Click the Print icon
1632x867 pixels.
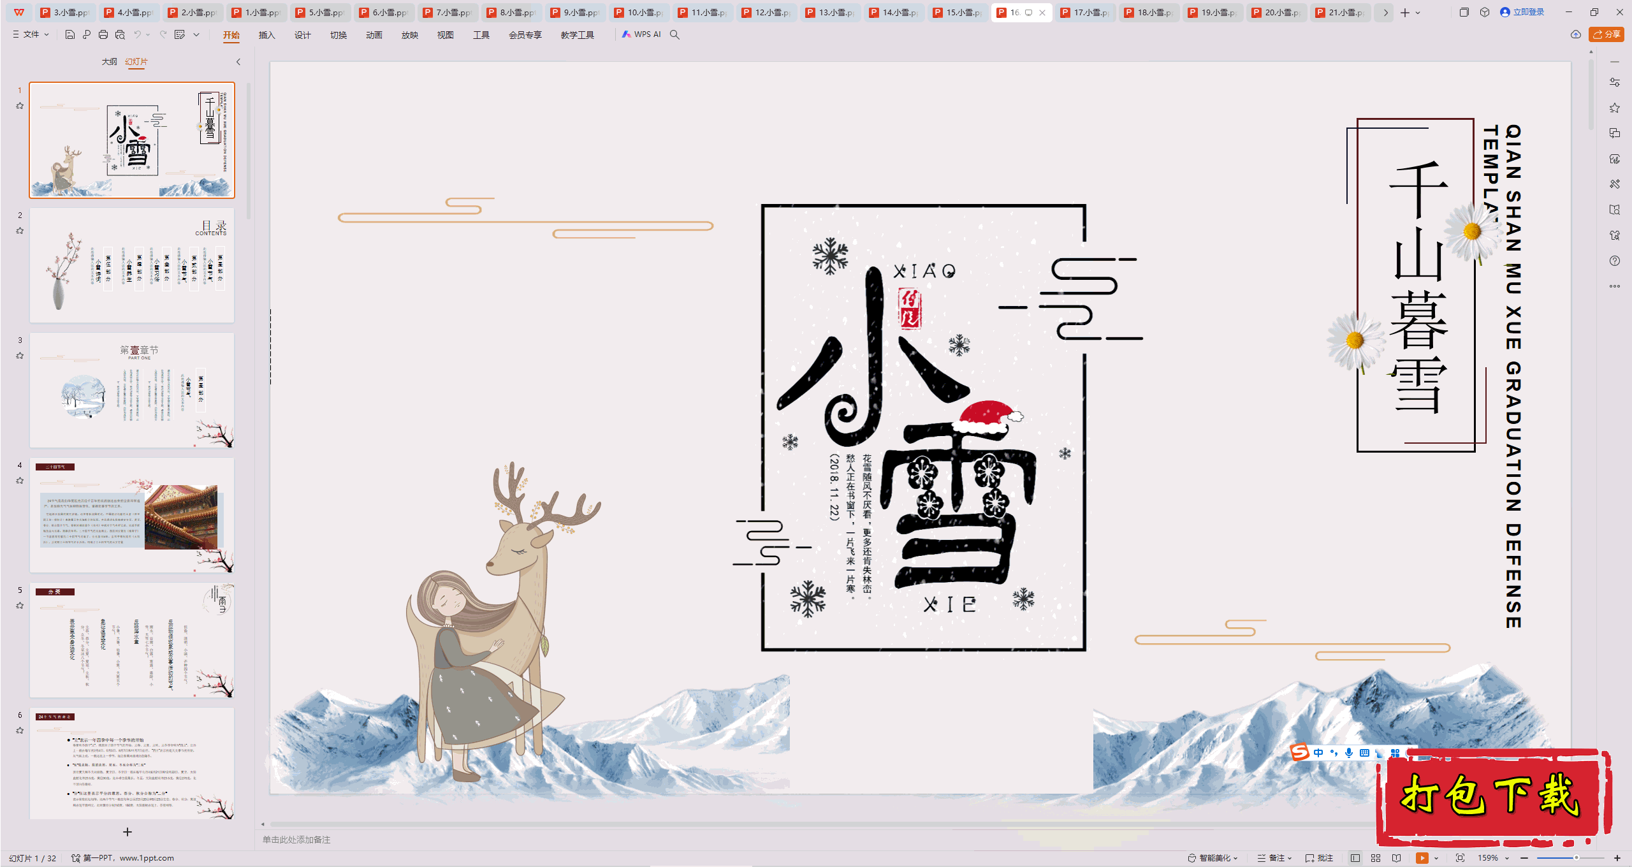[103, 34]
